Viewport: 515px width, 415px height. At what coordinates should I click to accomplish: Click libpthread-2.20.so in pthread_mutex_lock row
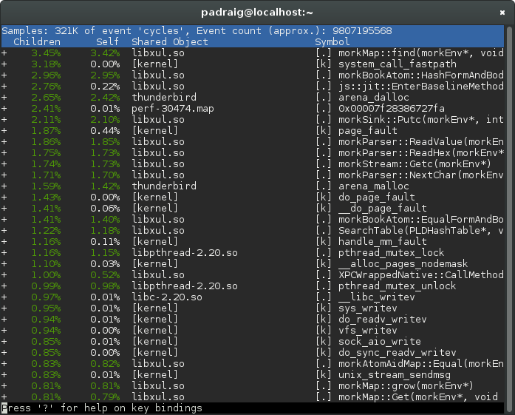tap(185, 253)
